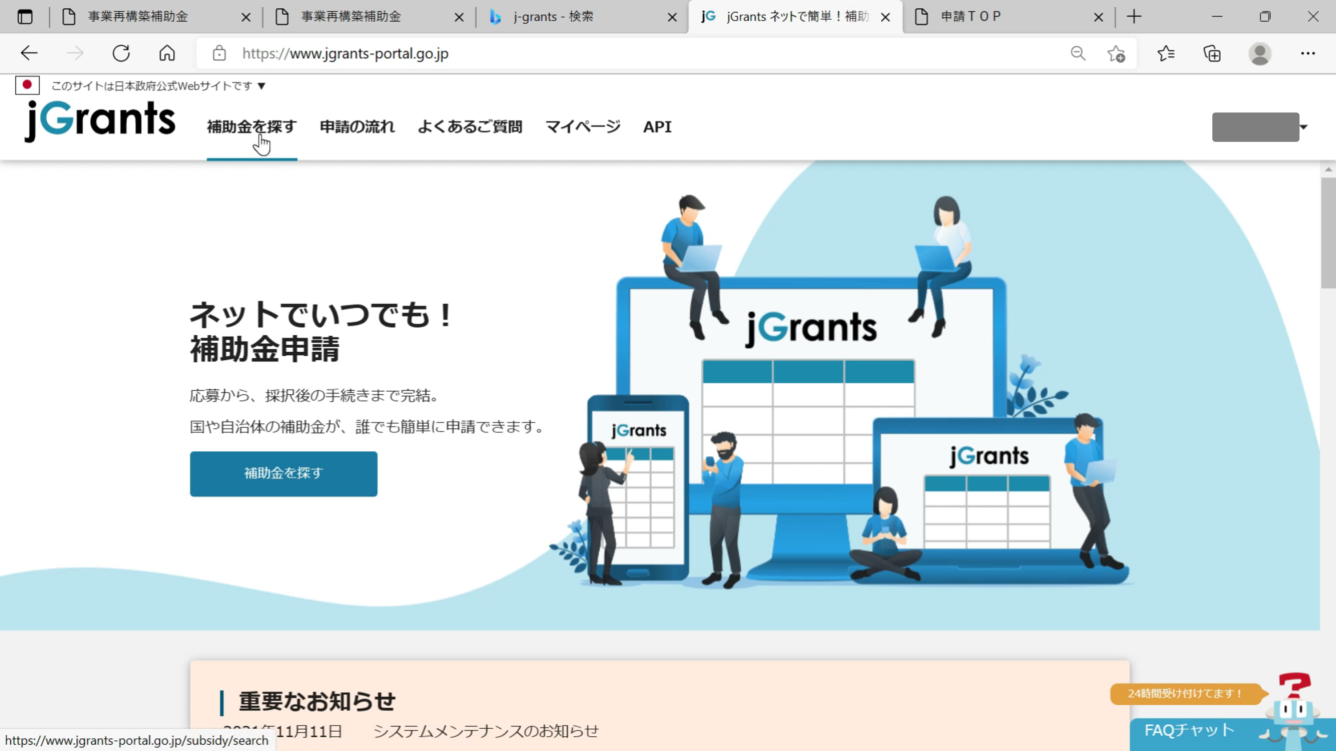
Task: Open the Collections icon
Action: [x=1212, y=53]
